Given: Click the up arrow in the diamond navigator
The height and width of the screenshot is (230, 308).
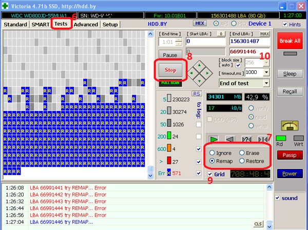Looking at the screenshot, I should [x=200, y=65].
